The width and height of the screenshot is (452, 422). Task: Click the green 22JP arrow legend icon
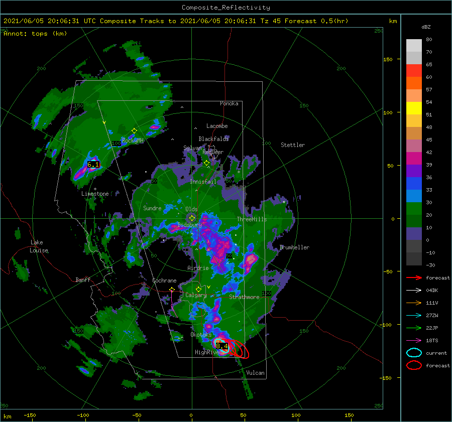click(x=414, y=328)
